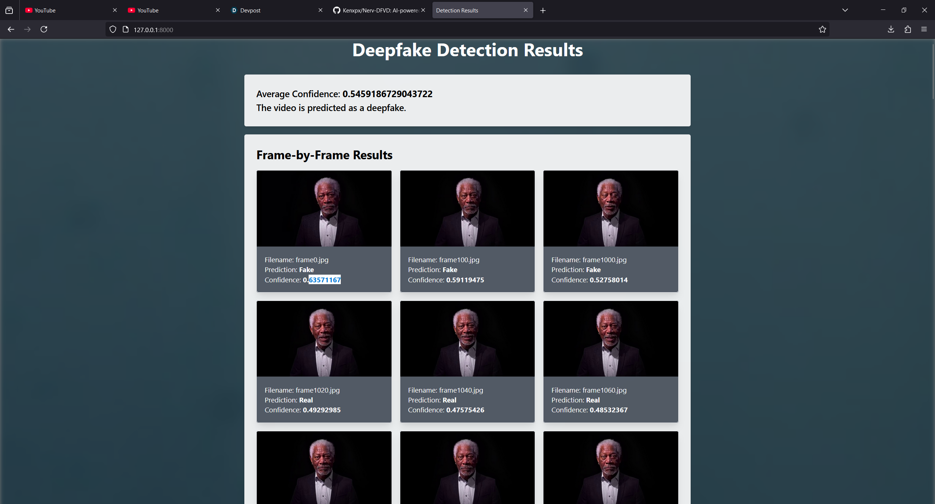Reload the Detection Results page
The width and height of the screenshot is (935, 504).
pos(44,30)
